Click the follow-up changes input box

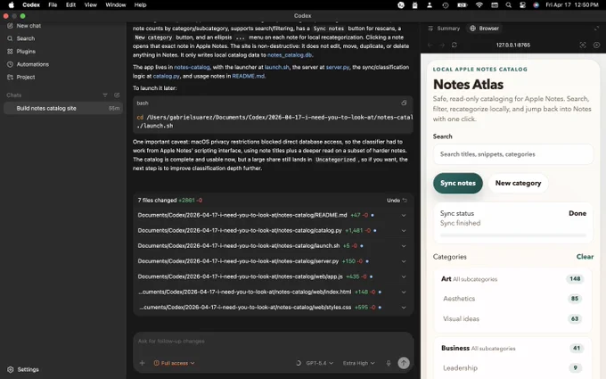pos(273,341)
